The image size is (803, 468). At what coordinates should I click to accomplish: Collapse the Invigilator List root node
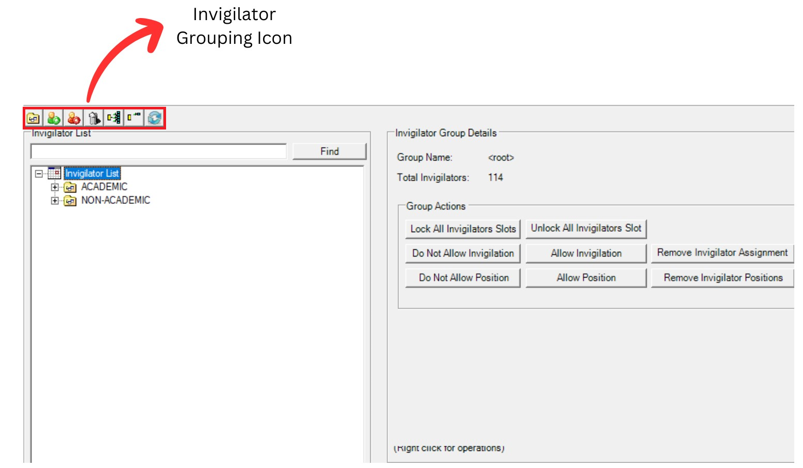[x=39, y=174]
